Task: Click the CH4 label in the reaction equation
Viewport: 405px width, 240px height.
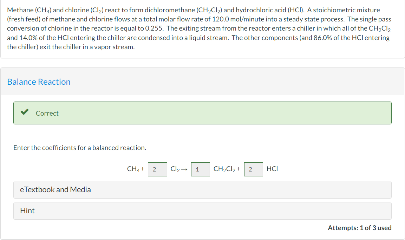Action: point(134,169)
